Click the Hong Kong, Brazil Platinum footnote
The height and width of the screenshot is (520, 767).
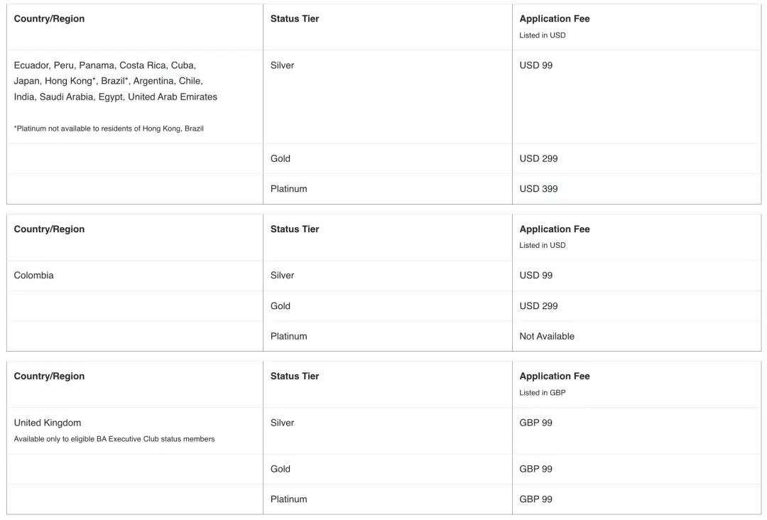109,129
